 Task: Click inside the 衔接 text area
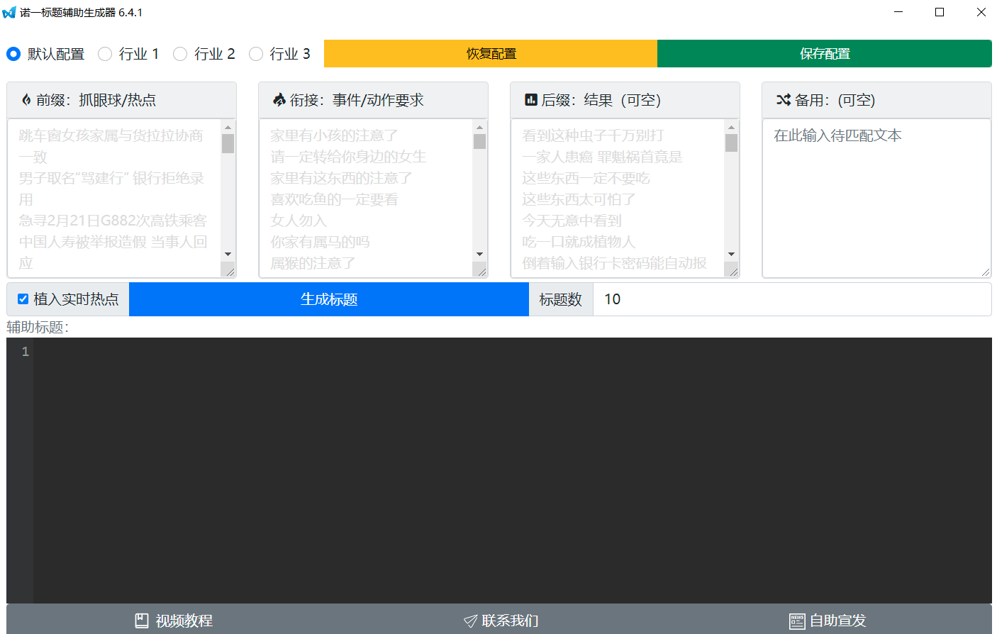[x=366, y=198]
